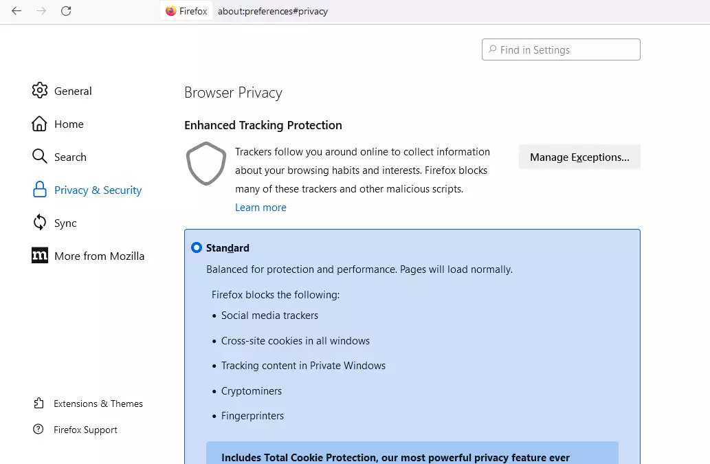Select the Standard protection radio button

[197, 247]
